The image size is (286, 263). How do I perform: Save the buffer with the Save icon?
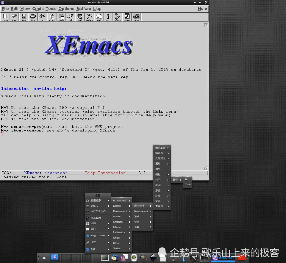[24, 17]
